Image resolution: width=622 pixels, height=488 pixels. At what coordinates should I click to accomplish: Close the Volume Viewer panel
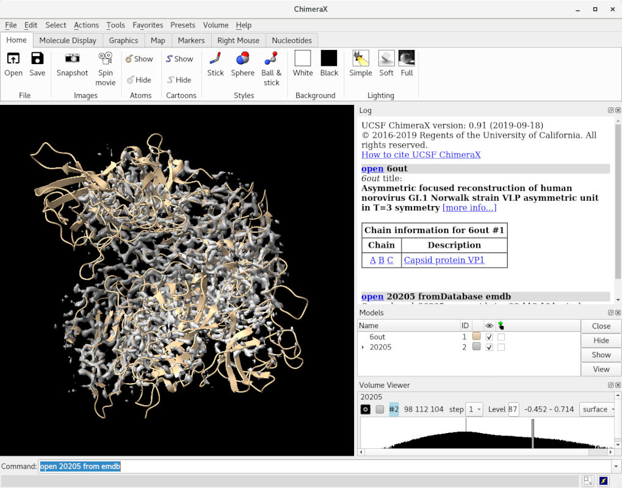pyautogui.click(x=618, y=385)
